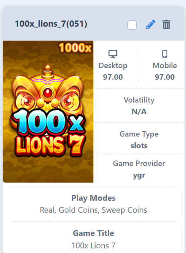Click the Play Modes heading
The height and width of the screenshot is (253, 186).
(93, 198)
